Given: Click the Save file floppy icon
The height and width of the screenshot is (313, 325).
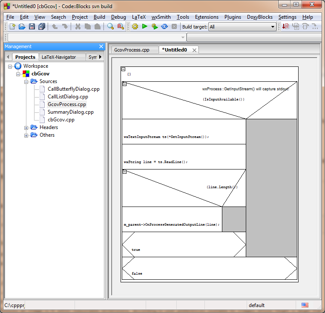Looking at the screenshot, I should click(32, 26).
